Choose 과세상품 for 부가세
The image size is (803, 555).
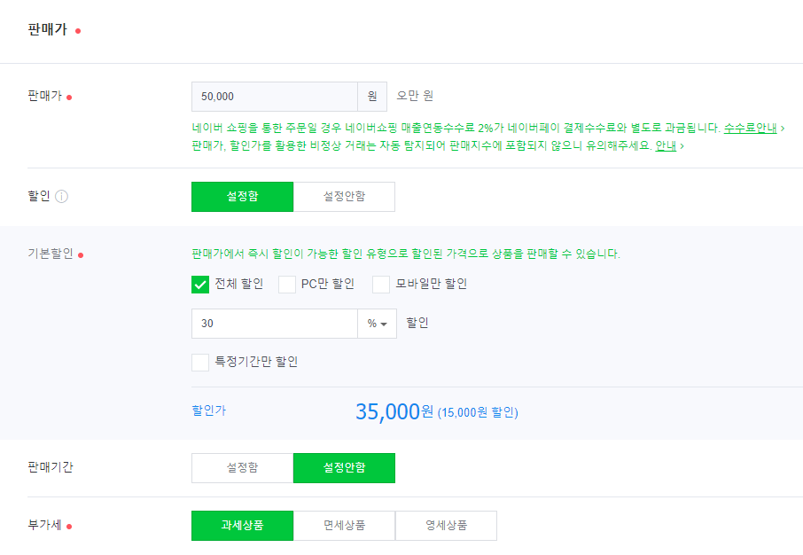pyautogui.click(x=242, y=525)
